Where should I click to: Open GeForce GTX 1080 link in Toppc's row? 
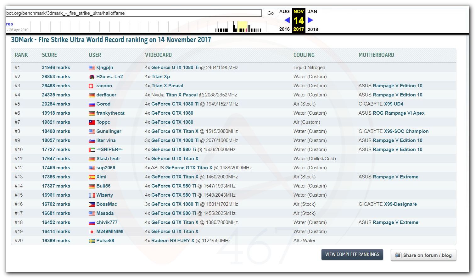[x=172, y=122]
